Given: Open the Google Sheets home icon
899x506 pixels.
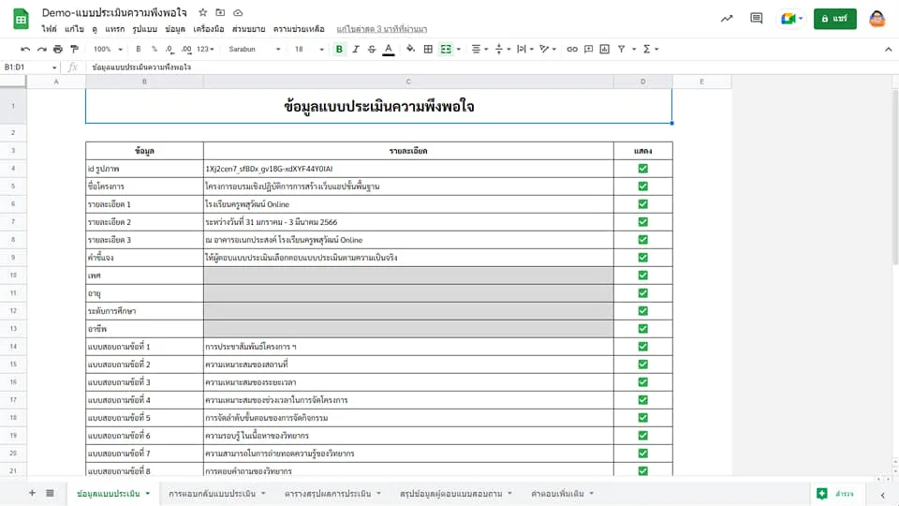Looking at the screenshot, I should 22,19.
